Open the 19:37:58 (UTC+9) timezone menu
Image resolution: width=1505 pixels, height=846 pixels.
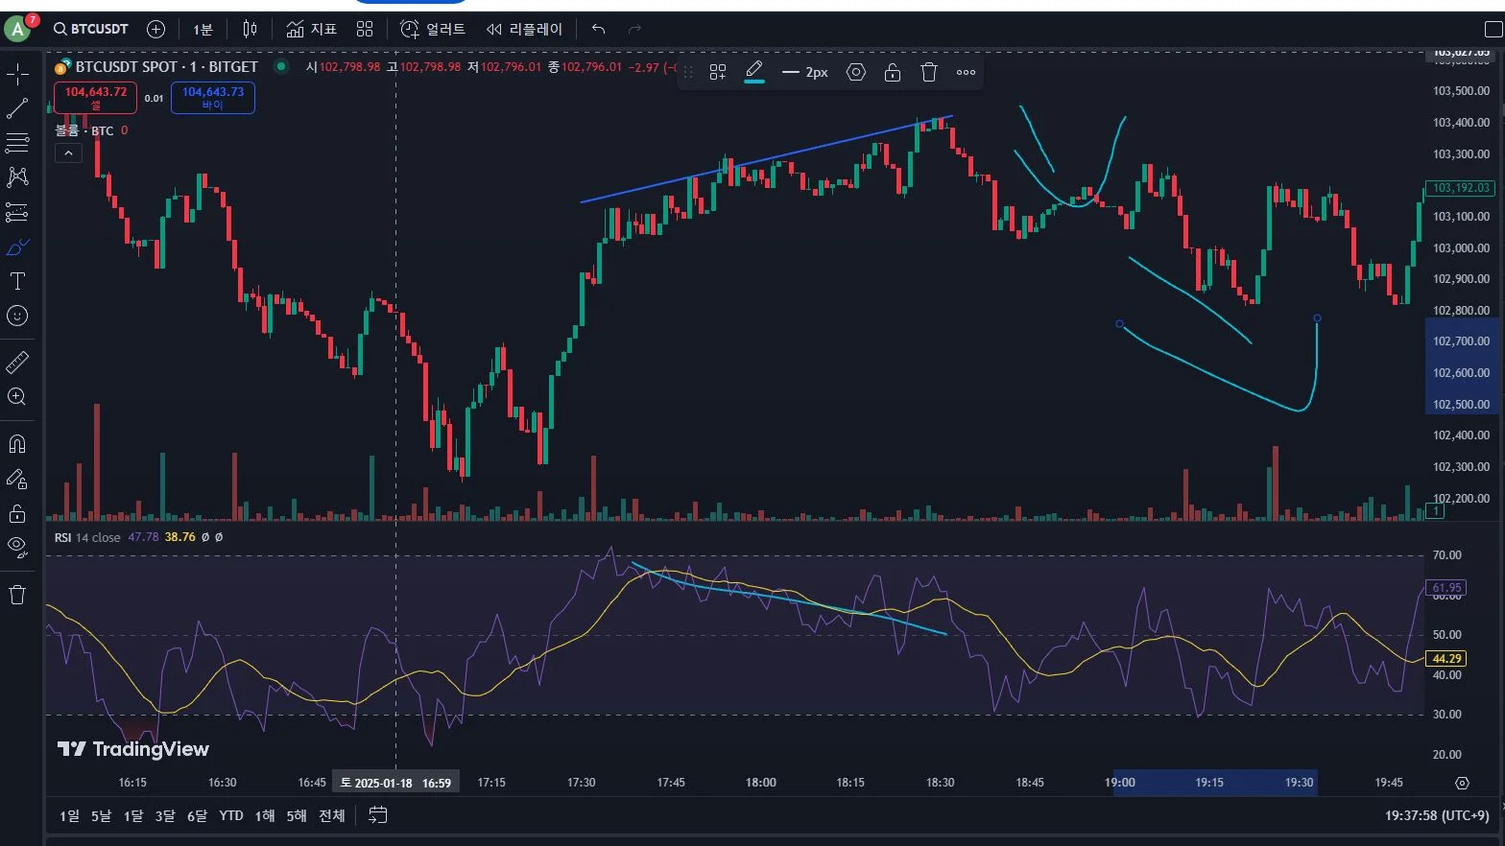pyautogui.click(x=1437, y=816)
